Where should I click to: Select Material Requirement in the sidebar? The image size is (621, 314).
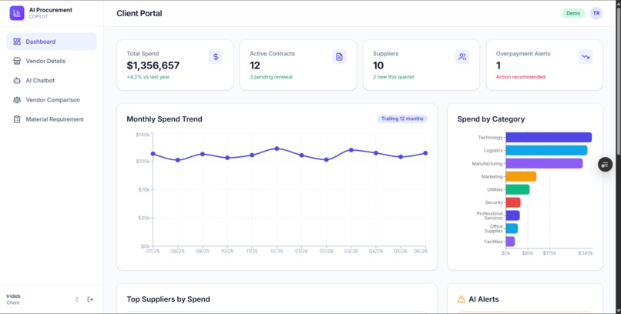tap(52, 119)
